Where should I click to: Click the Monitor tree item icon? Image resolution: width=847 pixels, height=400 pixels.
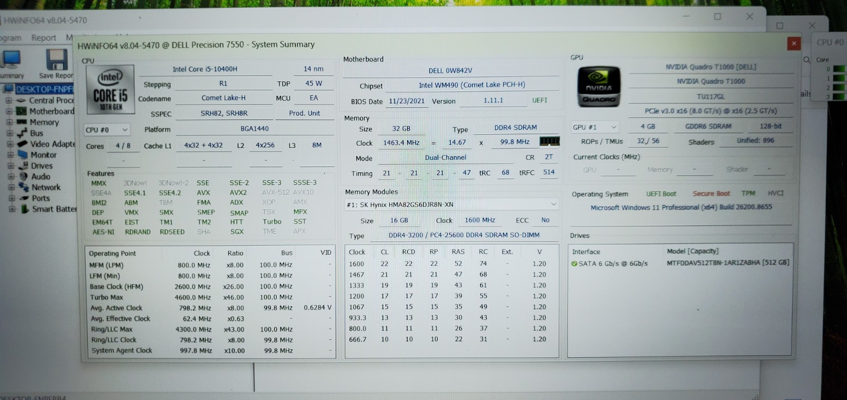point(22,155)
